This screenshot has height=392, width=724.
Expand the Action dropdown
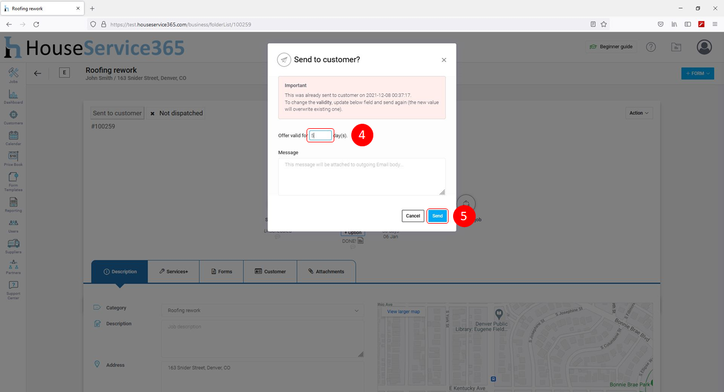tap(640, 113)
